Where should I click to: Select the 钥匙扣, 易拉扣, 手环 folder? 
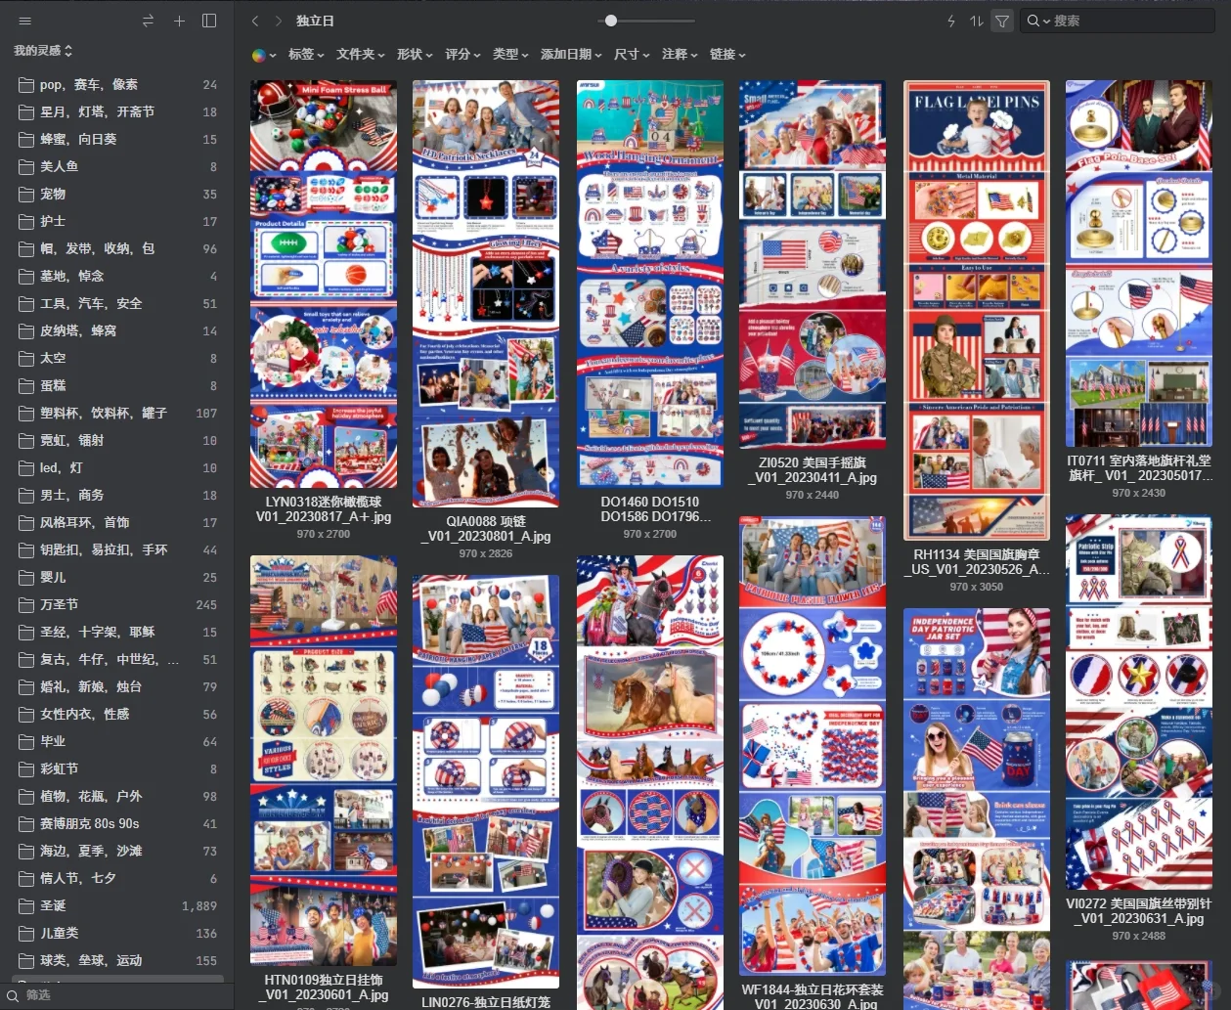[x=117, y=550]
